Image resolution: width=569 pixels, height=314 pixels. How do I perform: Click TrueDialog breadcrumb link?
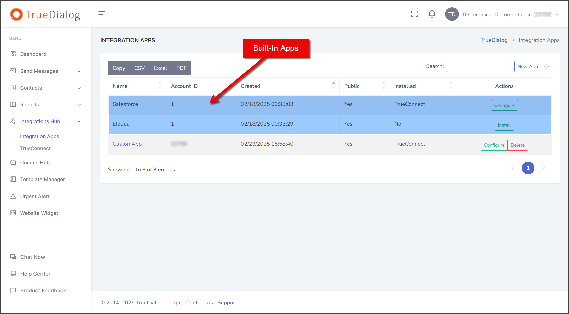click(x=494, y=40)
